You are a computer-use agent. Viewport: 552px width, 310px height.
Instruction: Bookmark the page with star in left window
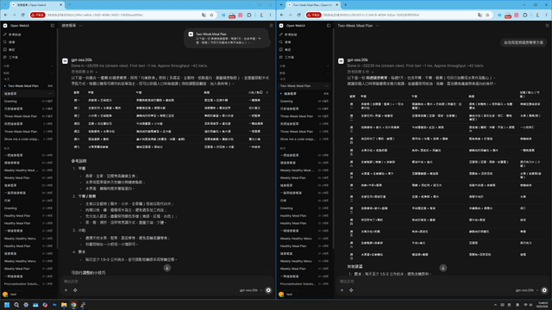(x=211, y=15)
